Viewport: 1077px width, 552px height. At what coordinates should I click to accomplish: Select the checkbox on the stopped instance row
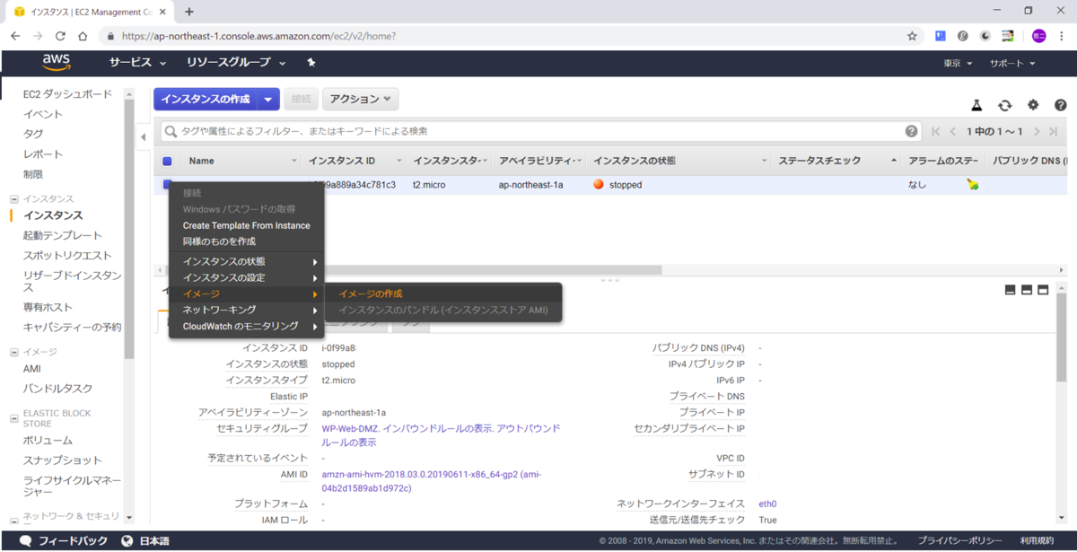point(166,184)
